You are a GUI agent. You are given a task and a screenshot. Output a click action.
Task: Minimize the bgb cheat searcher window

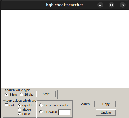click(x=100, y=5)
